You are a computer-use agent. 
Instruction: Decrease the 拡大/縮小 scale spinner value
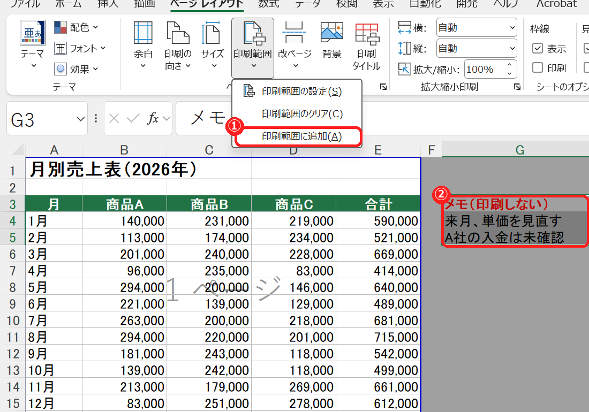(509, 73)
